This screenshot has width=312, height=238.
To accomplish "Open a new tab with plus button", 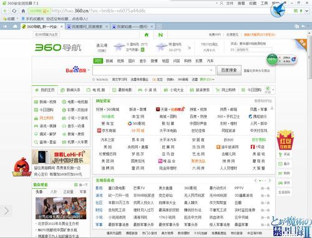I will tap(159, 26).
